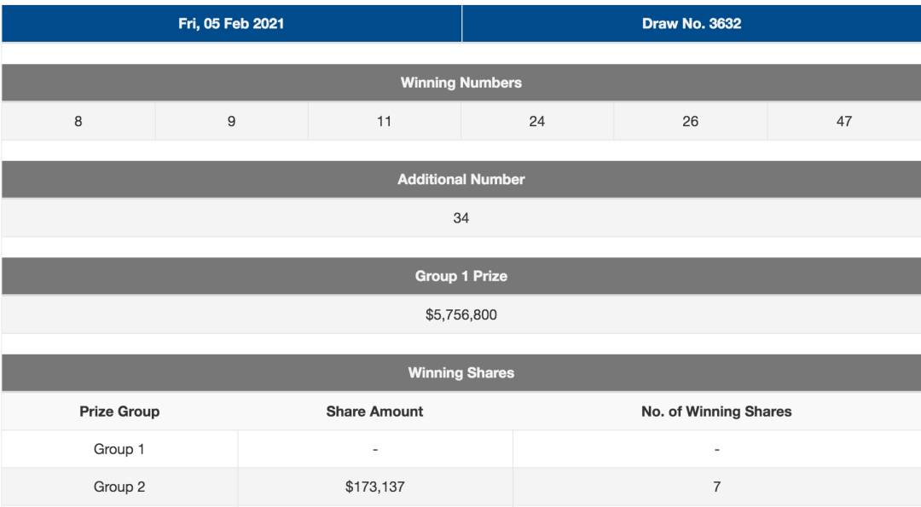The height and width of the screenshot is (507, 921).
Task: Choose winning number 47
Action: pos(843,121)
